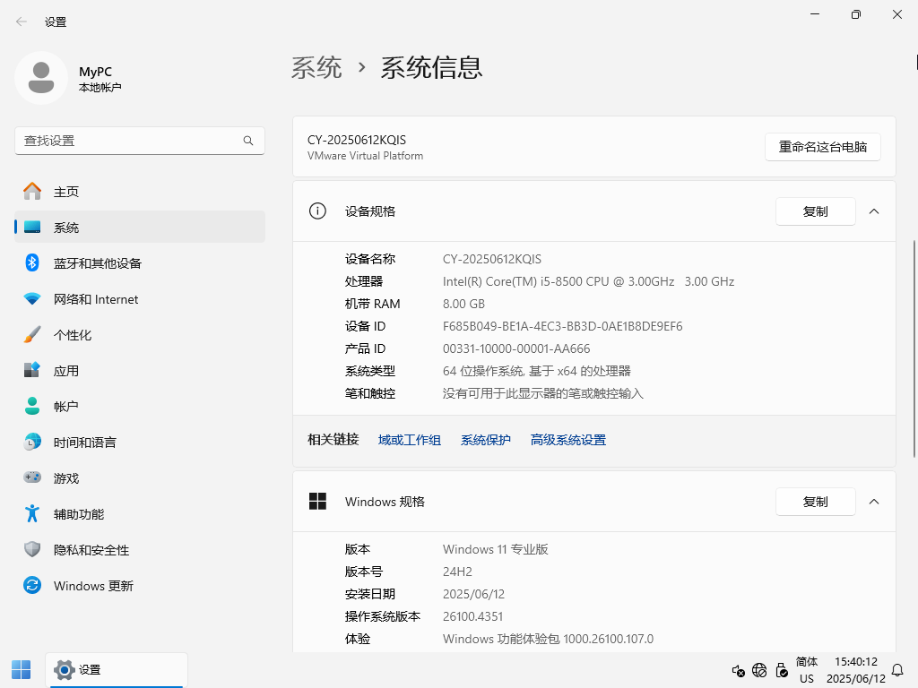Click the 查找设置 search field

coord(140,141)
